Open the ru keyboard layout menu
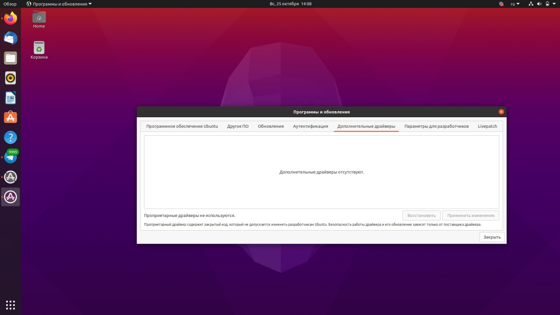Image resolution: width=560 pixels, height=315 pixels. [x=515, y=4]
